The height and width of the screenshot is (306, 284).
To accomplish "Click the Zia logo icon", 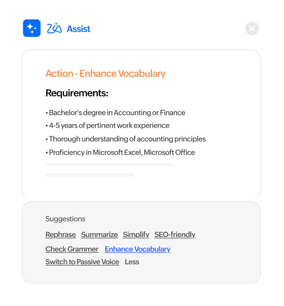I will (54, 29).
